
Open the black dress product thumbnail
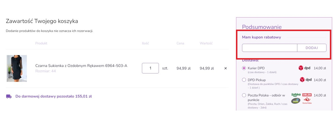17,68
